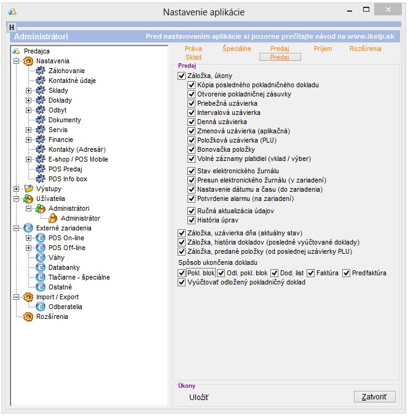The height and width of the screenshot is (416, 408).
Task: Click the gear icon beside Kontaktné údaje
Action: pyautogui.click(x=41, y=81)
